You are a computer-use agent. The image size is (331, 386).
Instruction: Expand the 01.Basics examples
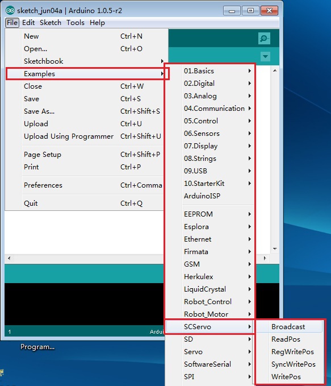tap(210, 71)
